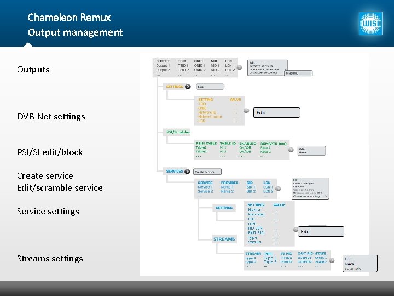Select the MyEMMg submenu entry
The image size is (394, 296).
point(298,73)
